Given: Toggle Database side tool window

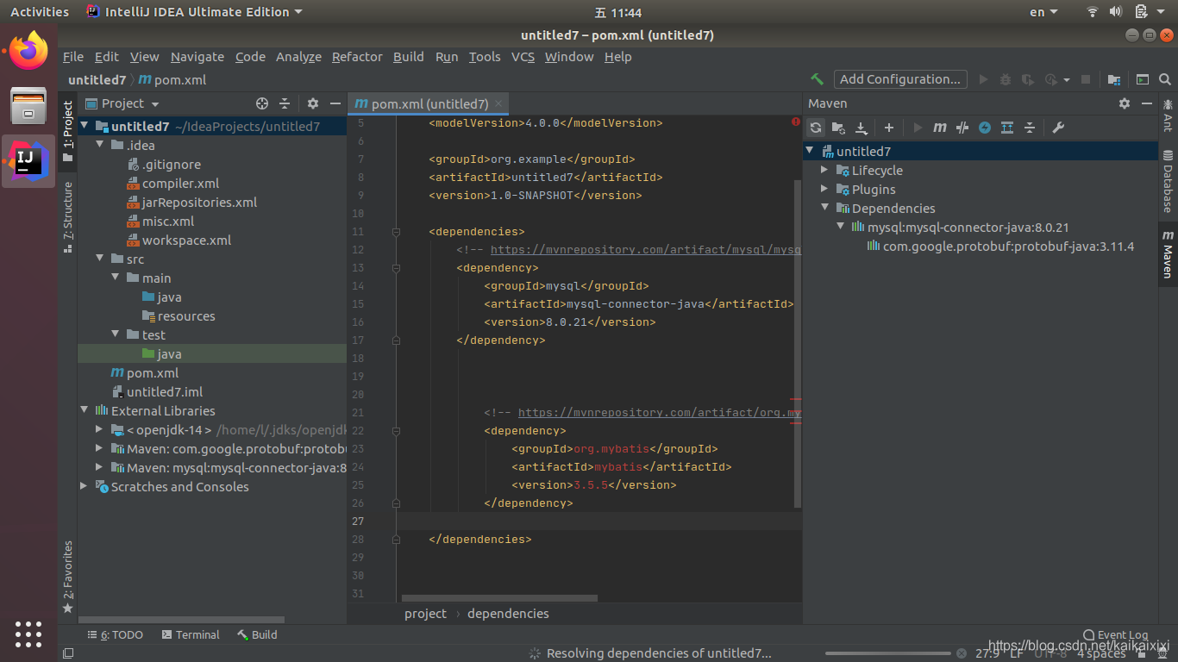Looking at the screenshot, I should (1168, 182).
